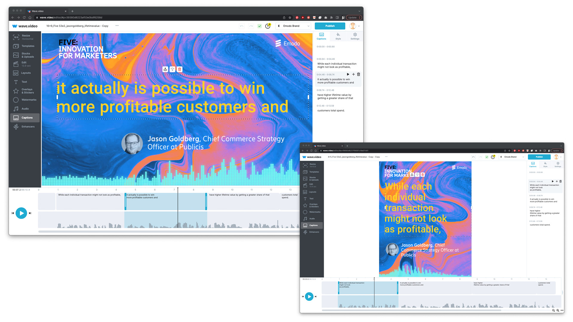Reload page in the large browser window

[x=24, y=18]
